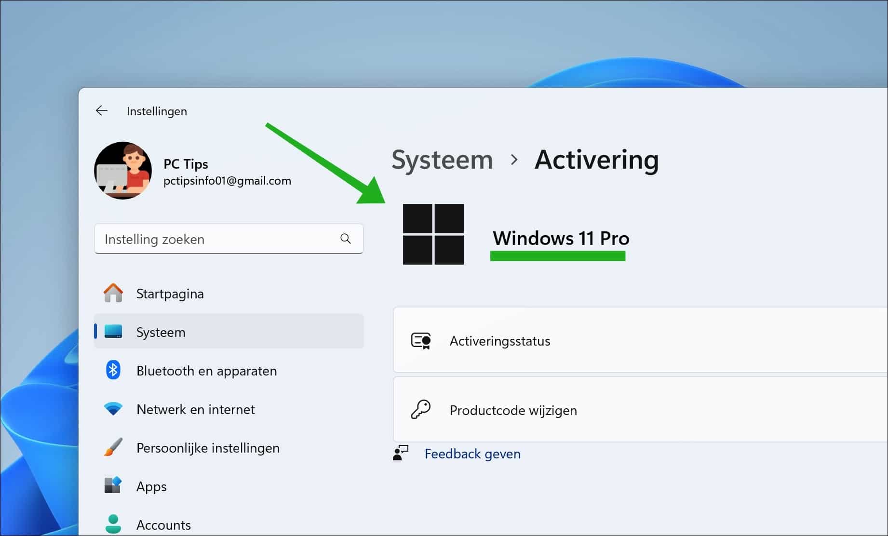Click the certificate icon beside Activeringsstatus
888x536 pixels.
pyautogui.click(x=420, y=341)
